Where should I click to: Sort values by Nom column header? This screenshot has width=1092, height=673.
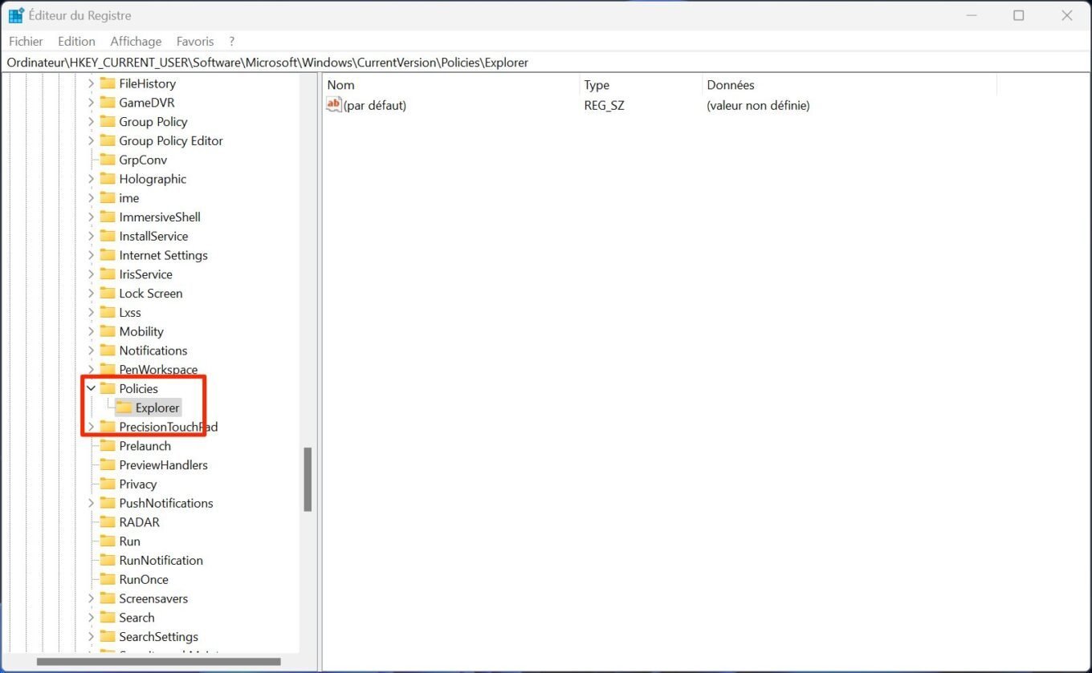[x=450, y=84]
